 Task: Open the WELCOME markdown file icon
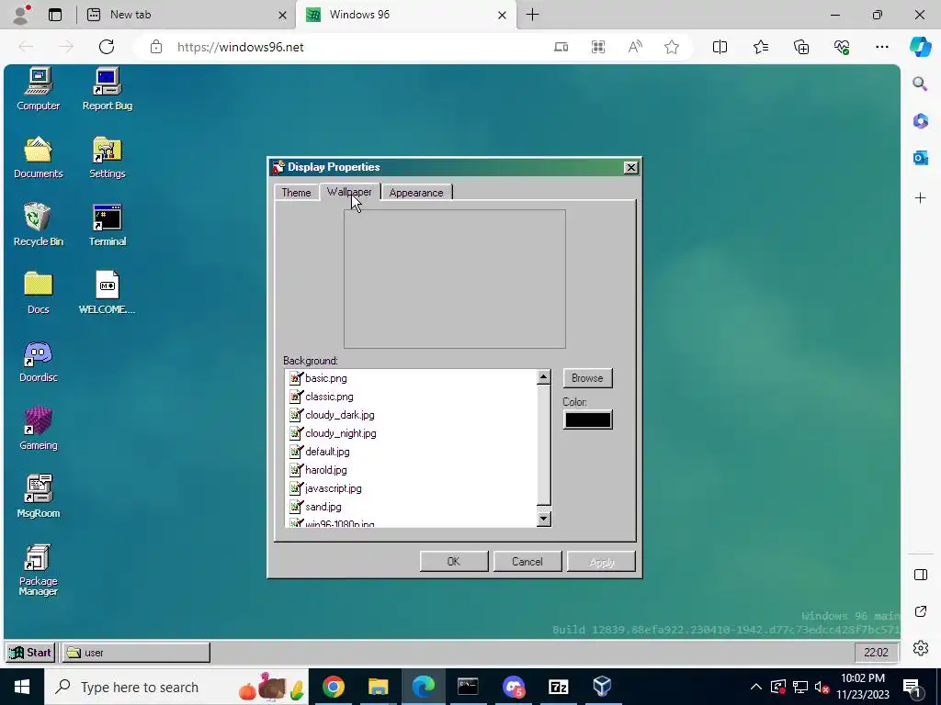click(x=108, y=293)
